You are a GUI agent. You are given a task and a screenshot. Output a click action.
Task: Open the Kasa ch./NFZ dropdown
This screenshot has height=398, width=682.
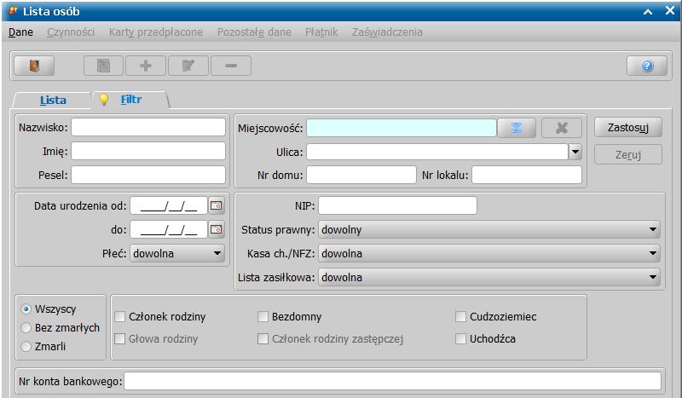coord(488,253)
